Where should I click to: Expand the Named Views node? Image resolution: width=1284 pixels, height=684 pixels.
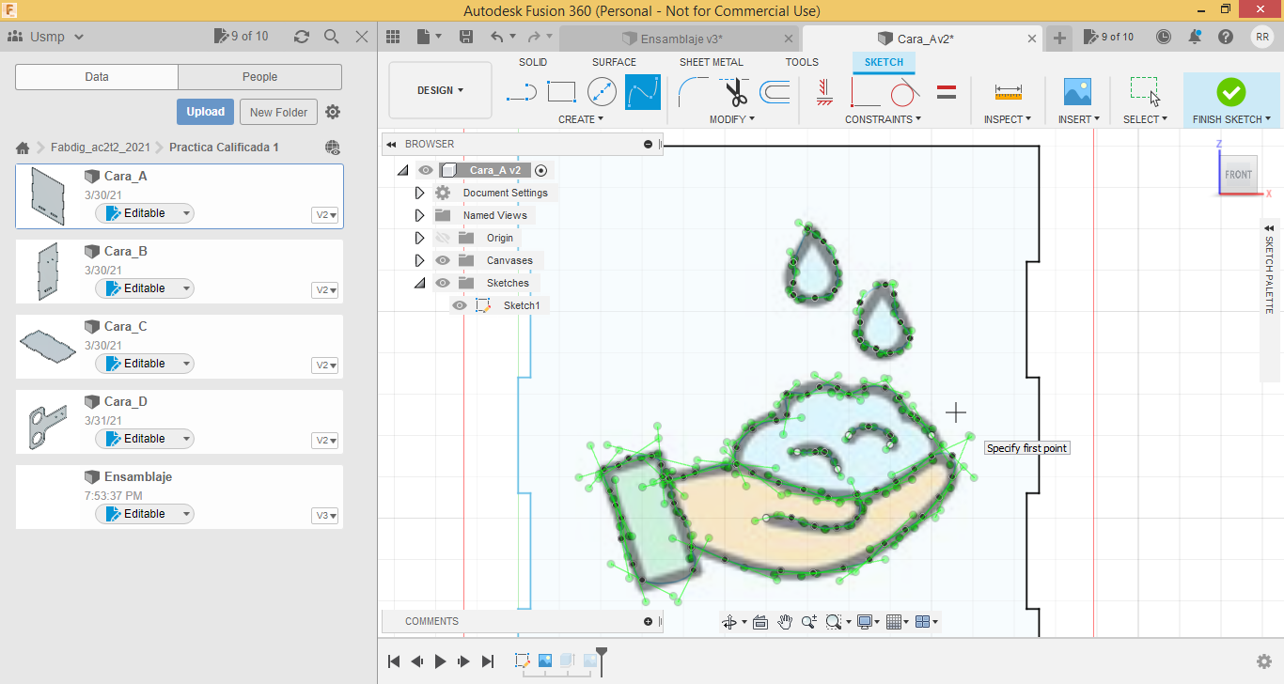pyautogui.click(x=420, y=215)
